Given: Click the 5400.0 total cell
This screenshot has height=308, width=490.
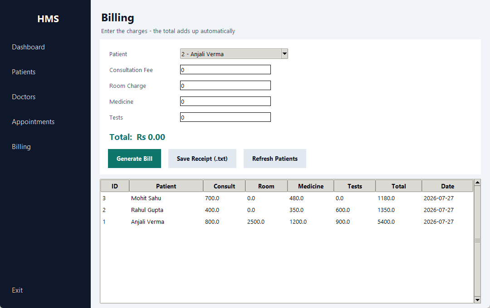Looking at the screenshot, I should (x=386, y=222).
